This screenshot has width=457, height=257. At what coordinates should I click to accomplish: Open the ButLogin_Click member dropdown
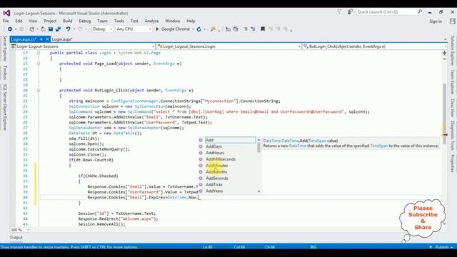click(x=375, y=46)
